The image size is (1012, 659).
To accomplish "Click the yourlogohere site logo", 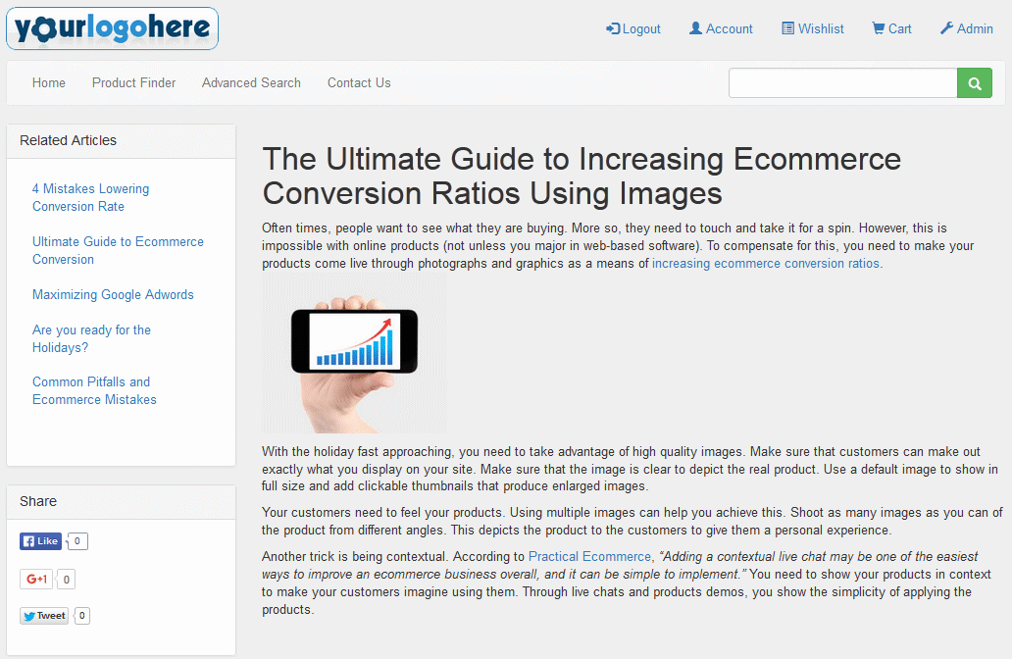I will point(112,28).
